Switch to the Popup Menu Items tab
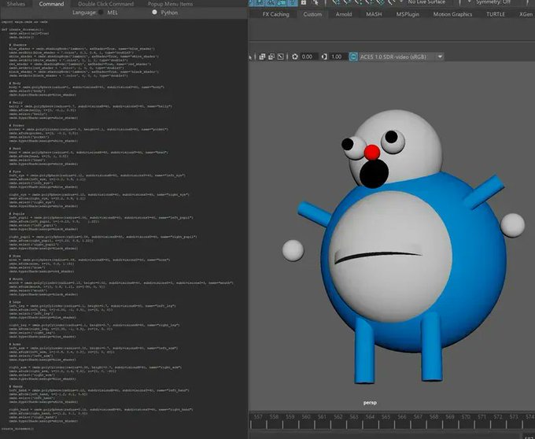The width and height of the screenshot is (535, 439). pyautogui.click(x=170, y=4)
